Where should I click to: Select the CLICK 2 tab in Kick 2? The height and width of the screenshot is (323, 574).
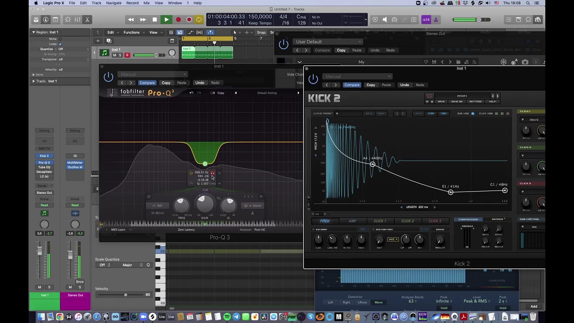[408, 221]
